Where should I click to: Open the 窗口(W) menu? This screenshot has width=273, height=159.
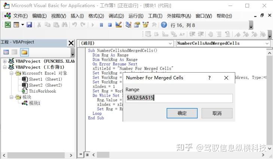[x=204, y=16]
